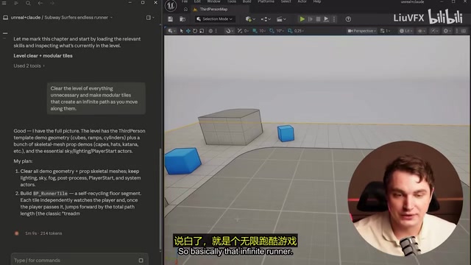
Task: Toggle the world coordinate system globe icon
Action: tap(210, 31)
